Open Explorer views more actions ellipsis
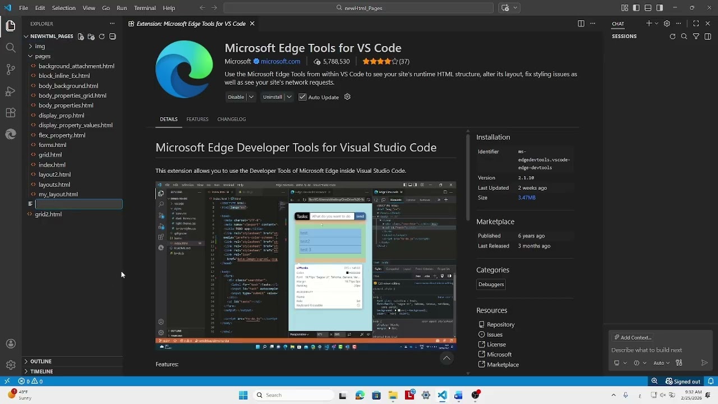Image resolution: width=718 pixels, height=404 pixels. (112, 24)
